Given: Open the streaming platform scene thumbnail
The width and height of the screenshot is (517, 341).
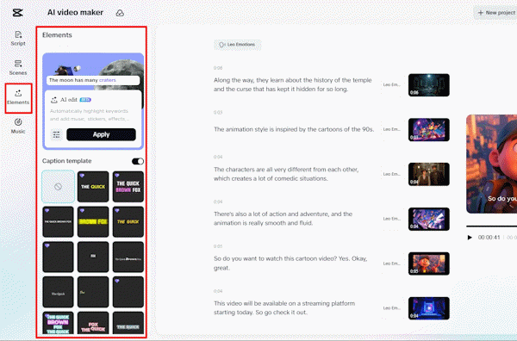Looking at the screenshot, I should 428,308.
